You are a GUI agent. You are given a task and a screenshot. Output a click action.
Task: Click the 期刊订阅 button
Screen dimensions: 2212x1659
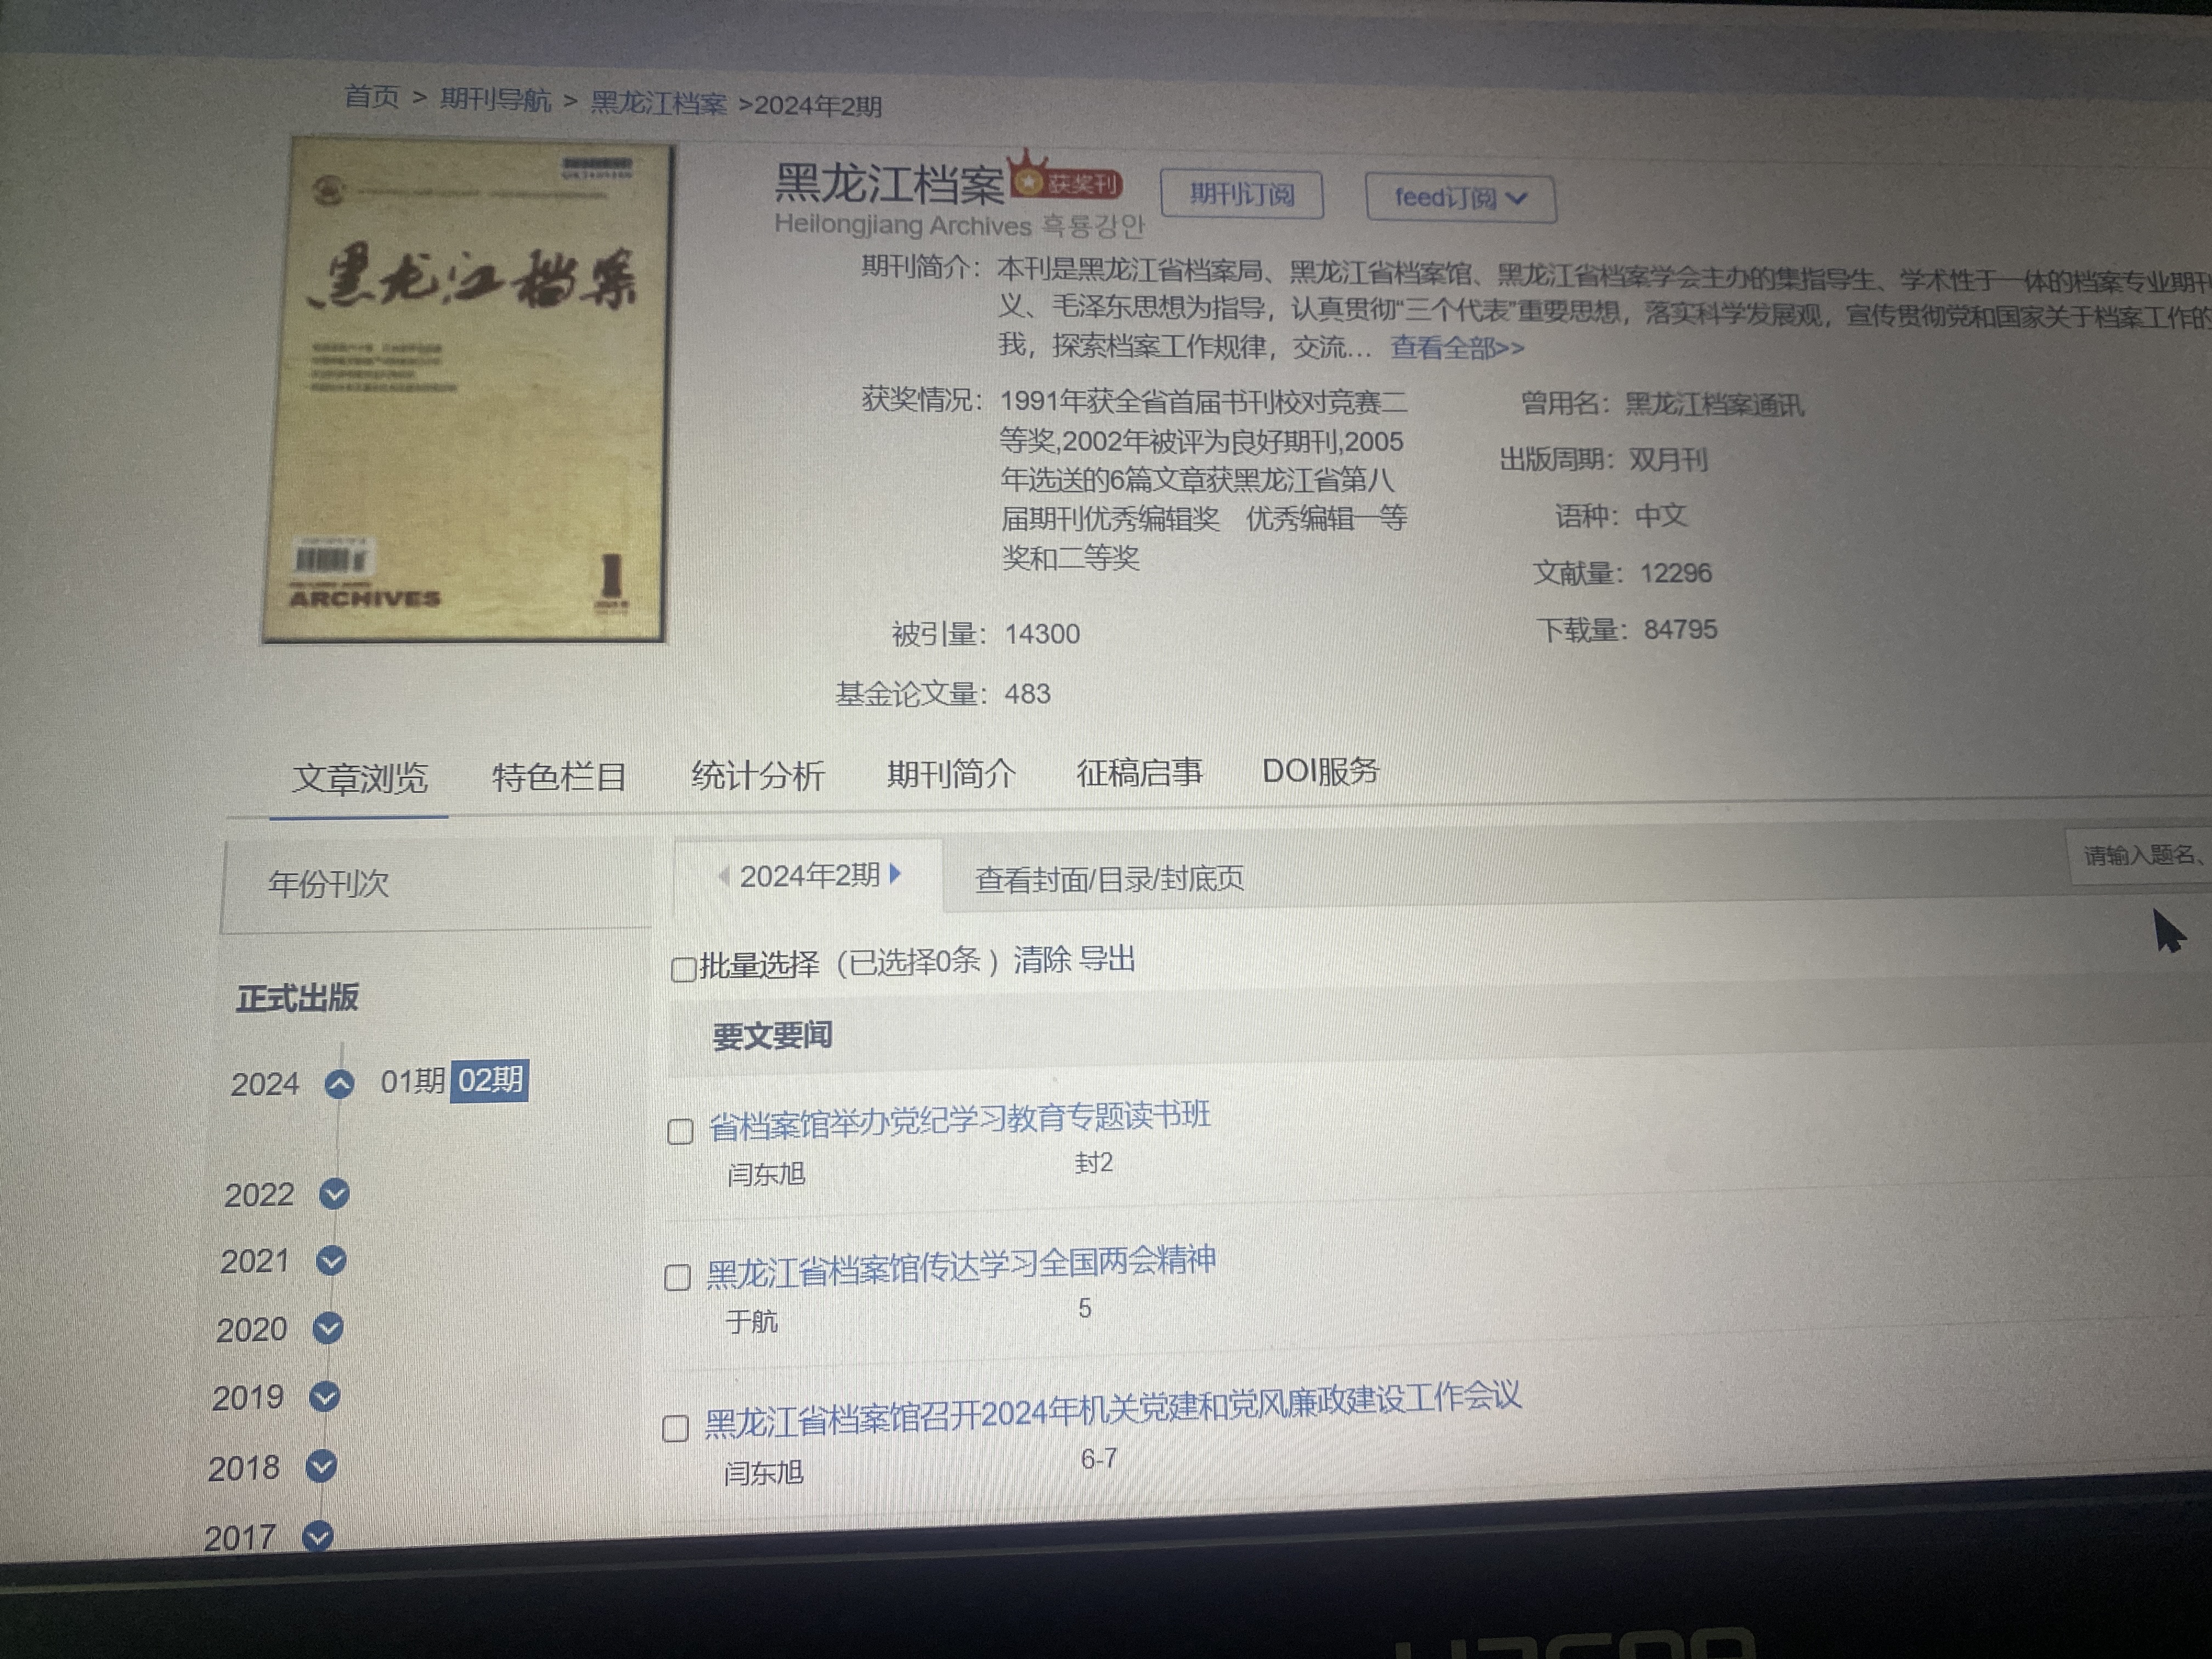1241,194
